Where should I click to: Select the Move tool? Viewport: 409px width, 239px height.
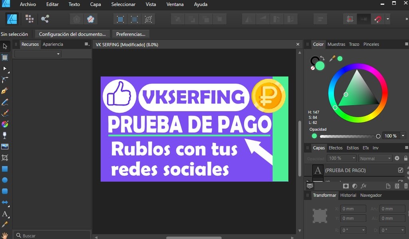coord(5,46)
